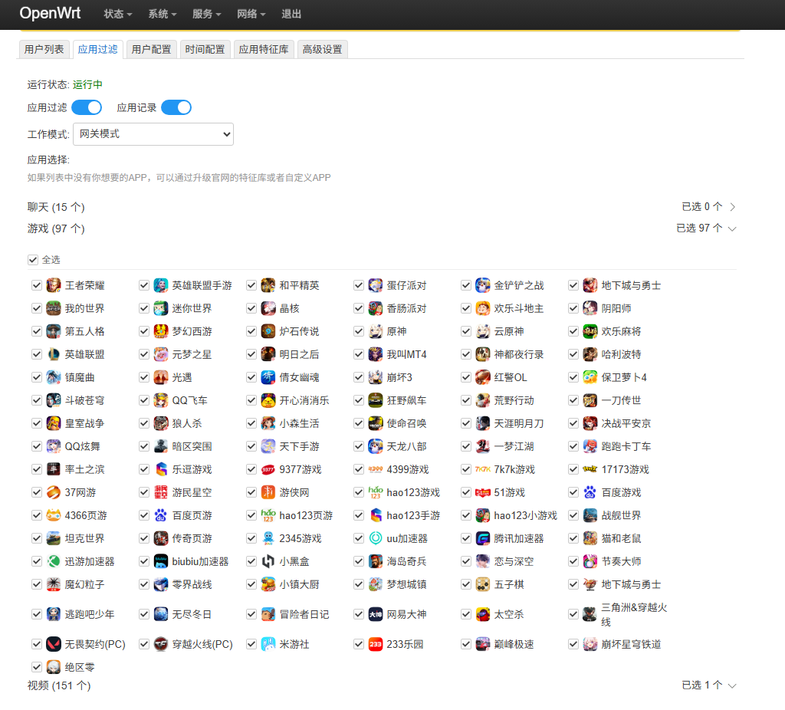Viewport: 785px width, 710px height.
Task: Click the 原神 app icon
Action: pos(376,331)
